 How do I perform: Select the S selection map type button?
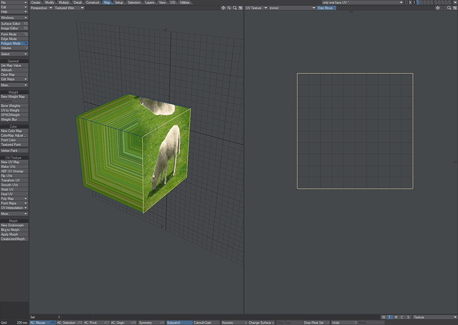click(x=408, y=317)
